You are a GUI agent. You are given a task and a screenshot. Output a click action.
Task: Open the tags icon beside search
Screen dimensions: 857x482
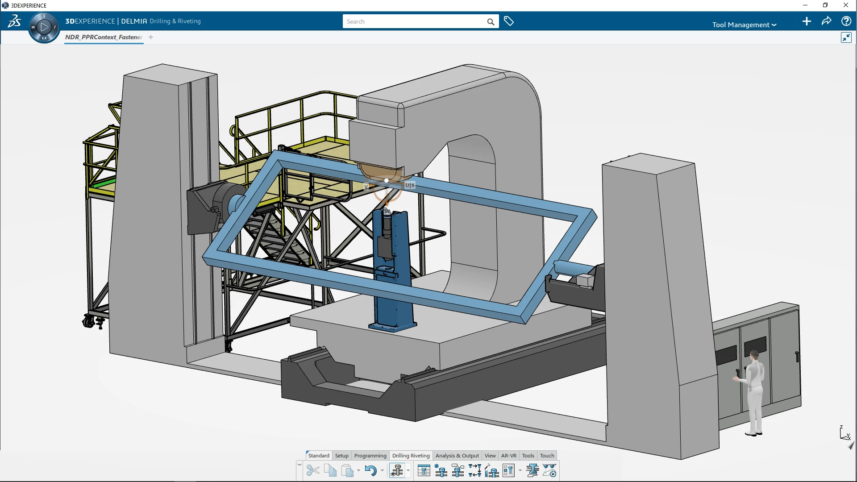point(509,21)
